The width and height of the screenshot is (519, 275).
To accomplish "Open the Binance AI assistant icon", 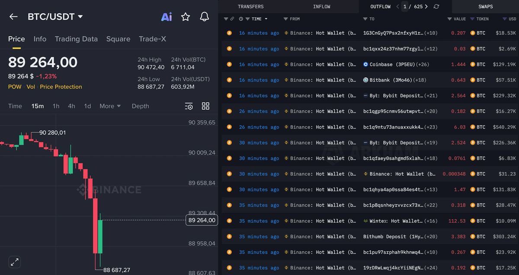I will click(x=167, y=16).
